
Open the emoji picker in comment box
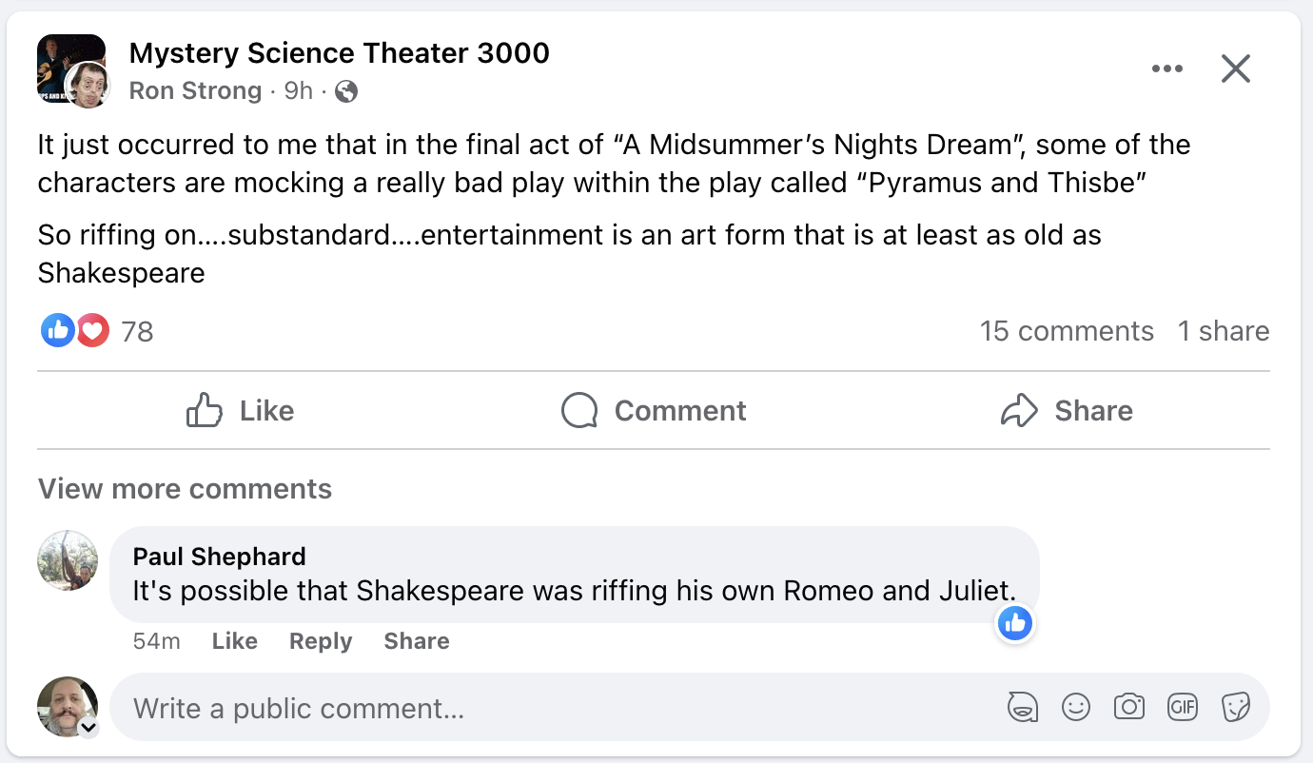pos(1076,707)
